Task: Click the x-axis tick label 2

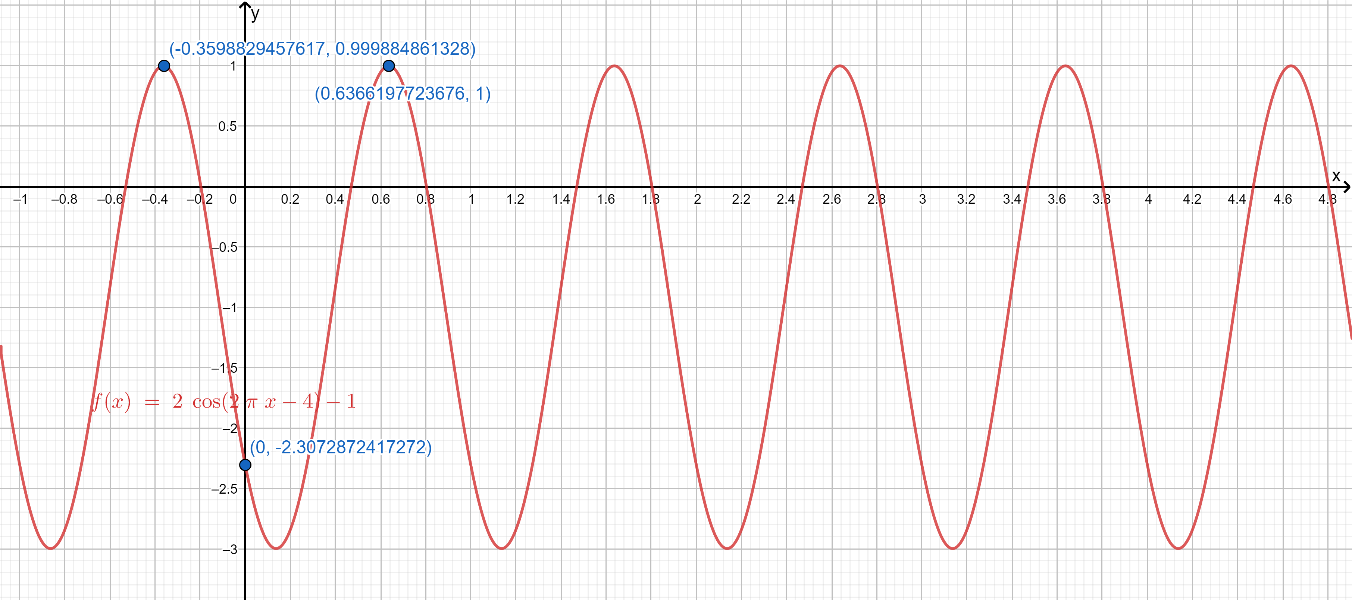Action: tap(697, 200)
